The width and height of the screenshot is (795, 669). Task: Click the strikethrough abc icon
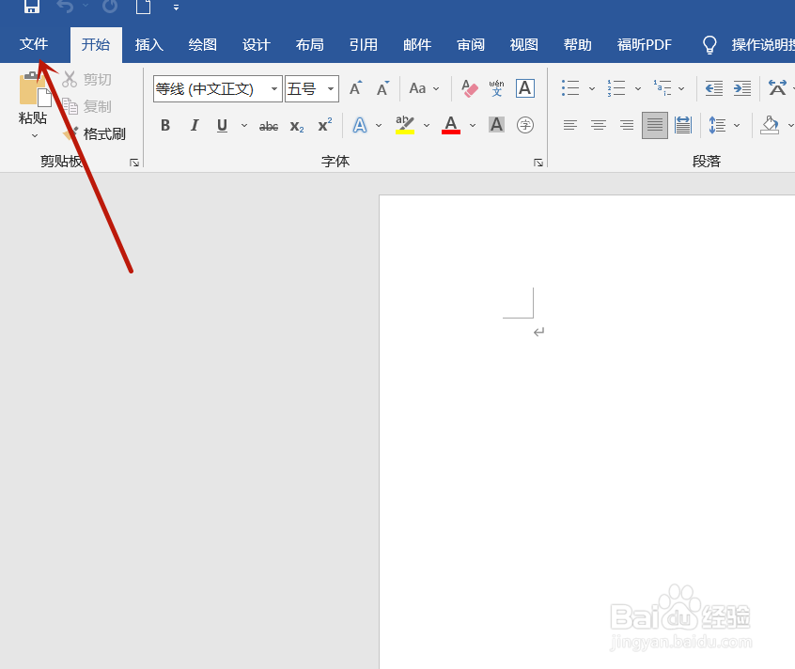coord(269,126)
